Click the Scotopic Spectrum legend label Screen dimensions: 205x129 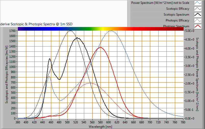point(176,15)
